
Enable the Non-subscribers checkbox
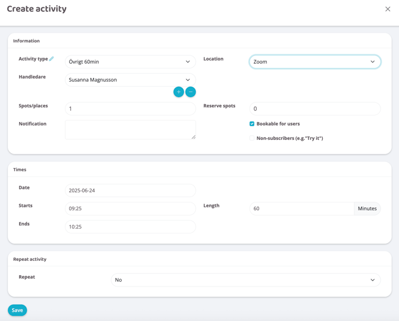pyautogui.click(x=252, y=138)
